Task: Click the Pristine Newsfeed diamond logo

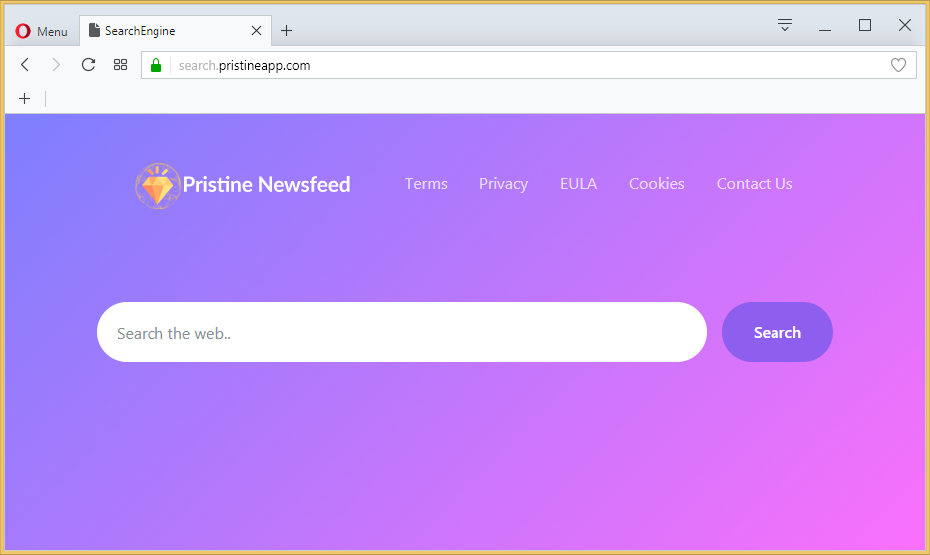Action: click(157, 185)
